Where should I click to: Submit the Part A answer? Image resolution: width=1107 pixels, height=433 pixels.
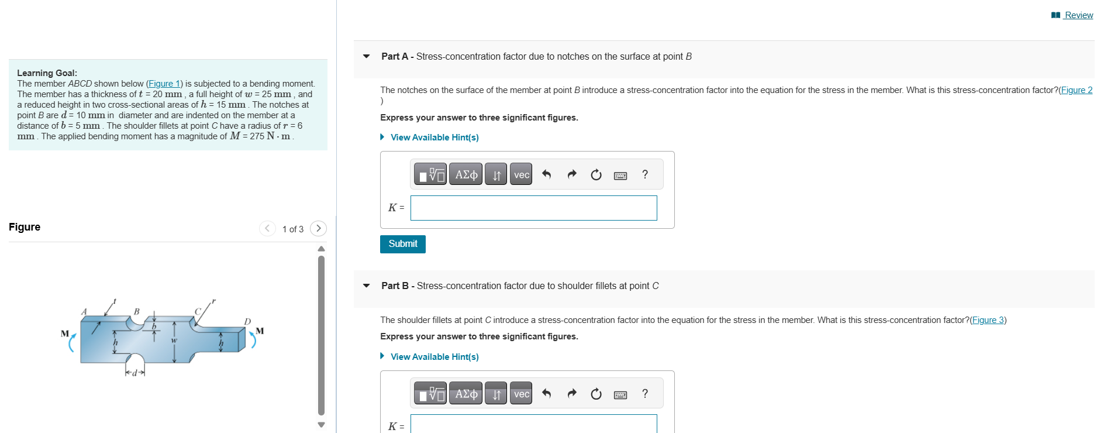402,244
